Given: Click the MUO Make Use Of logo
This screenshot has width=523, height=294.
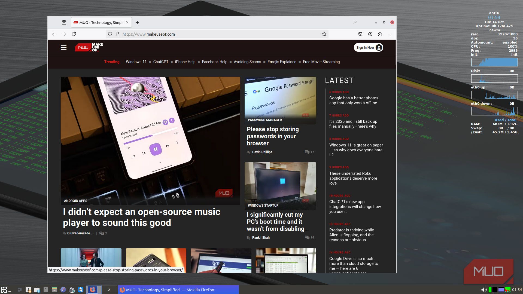Looking at the screenshot, I should (x=89, y=47).
